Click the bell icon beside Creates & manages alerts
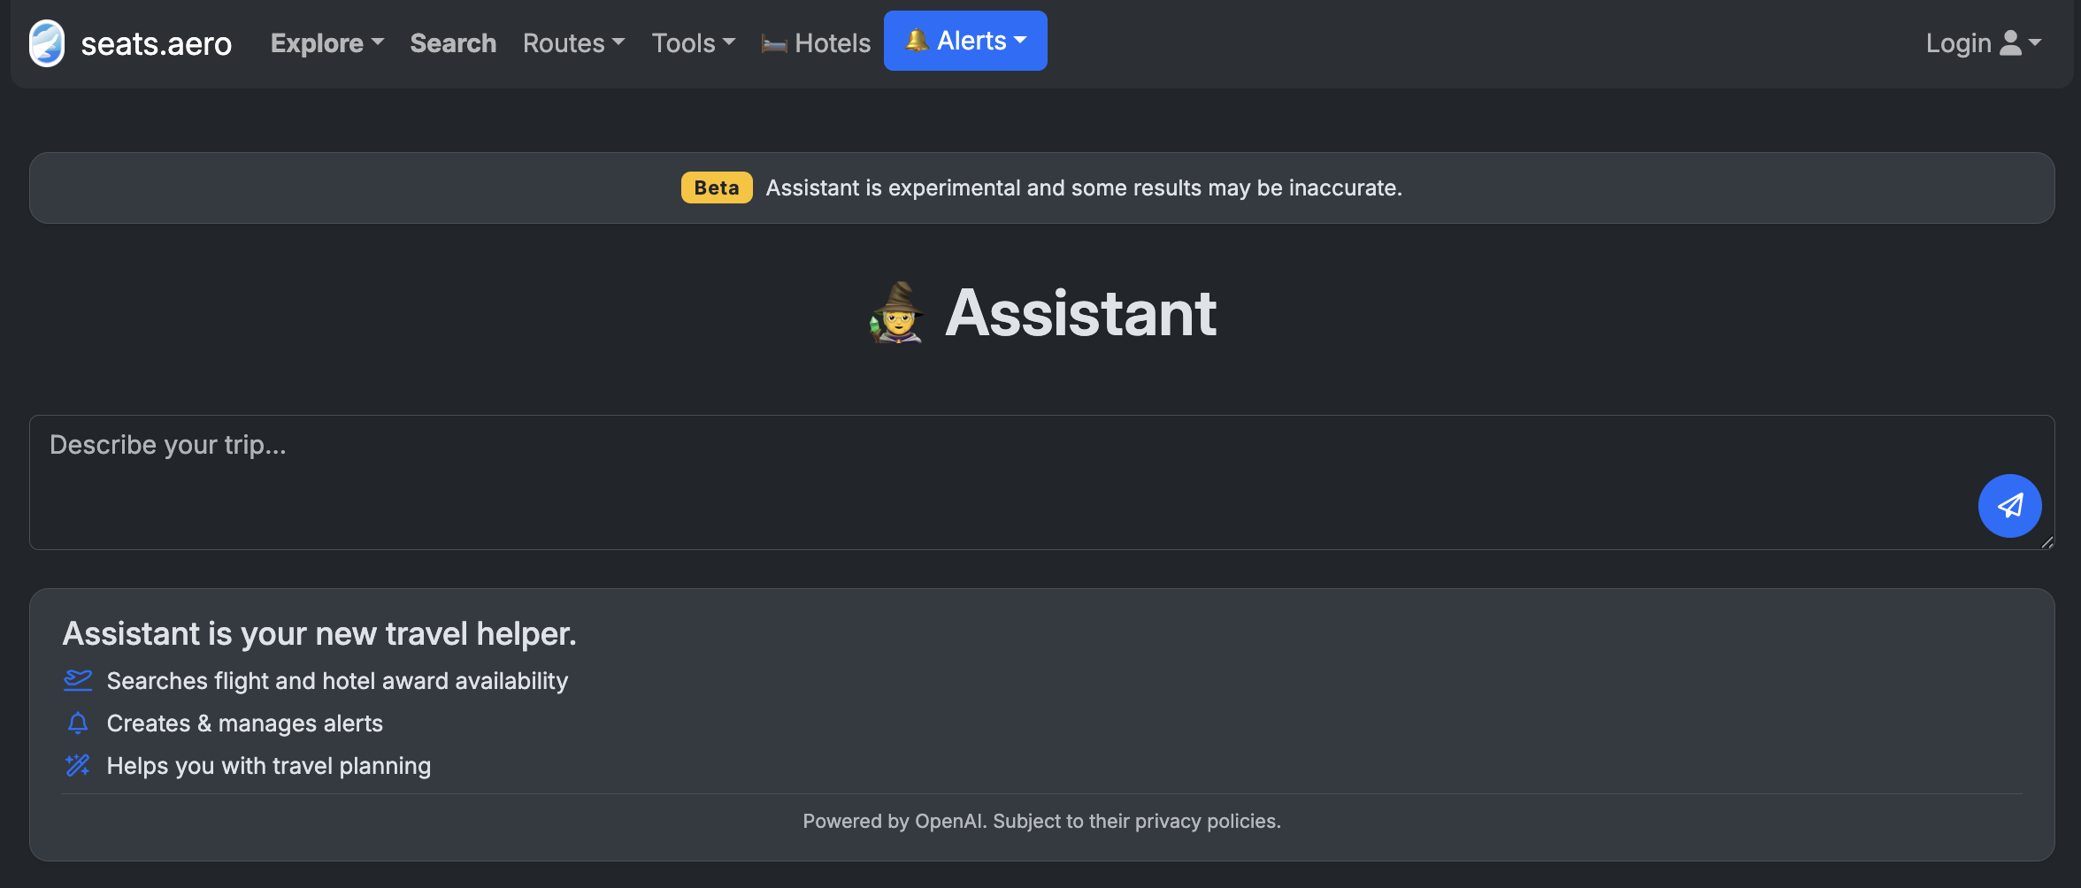The image size is (2081, 888). 78,723
